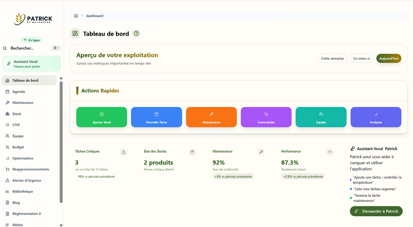Viewport: 413px width, 227px height.
Task: Click the Tâches Critiques warning triangle icon
Action: [124, 152]
